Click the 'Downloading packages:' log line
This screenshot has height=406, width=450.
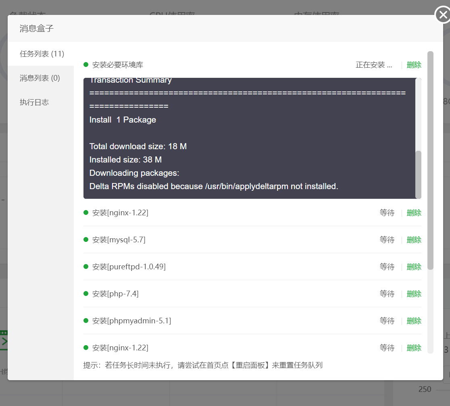pos(134,173)
